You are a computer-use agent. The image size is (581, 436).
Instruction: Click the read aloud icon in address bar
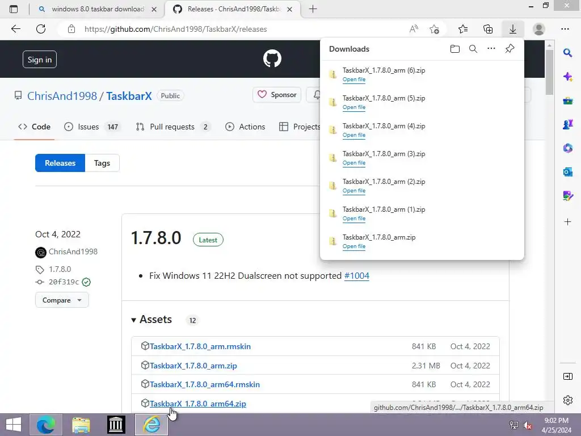414,29
